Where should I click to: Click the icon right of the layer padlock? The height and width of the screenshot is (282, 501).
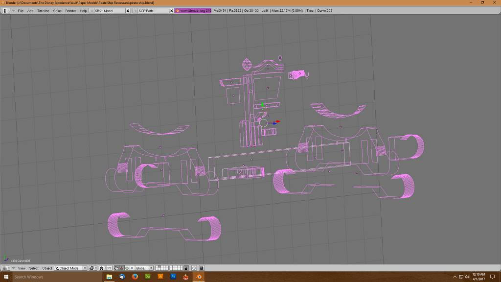click(x=194, y=268)
